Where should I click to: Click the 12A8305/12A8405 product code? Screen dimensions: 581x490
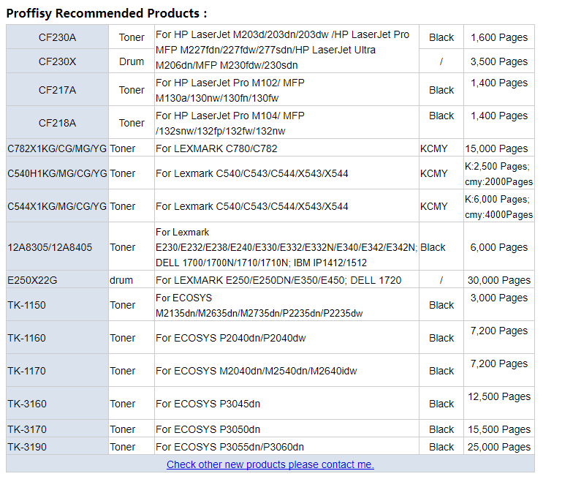pos(50,247)
